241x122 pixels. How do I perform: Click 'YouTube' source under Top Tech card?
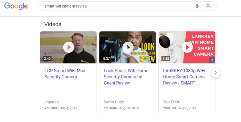coord(170,108)
